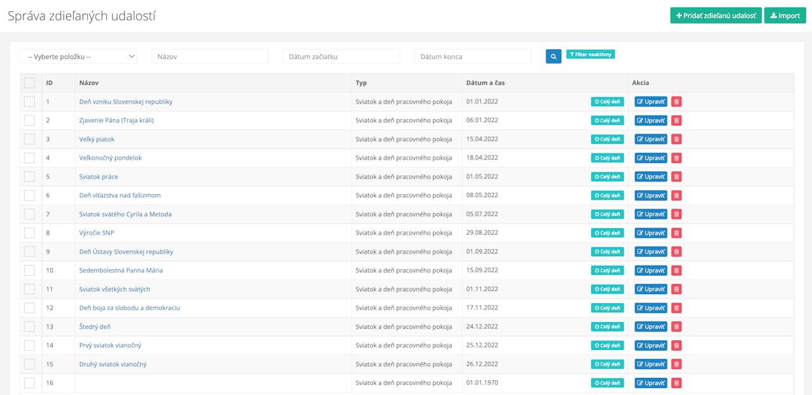Open the Vyberte položku dropdown
812x395 pixels.
coord(79,56)
